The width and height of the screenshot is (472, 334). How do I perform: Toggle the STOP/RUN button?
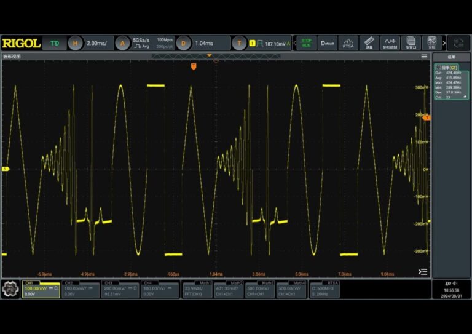[307, 43]
